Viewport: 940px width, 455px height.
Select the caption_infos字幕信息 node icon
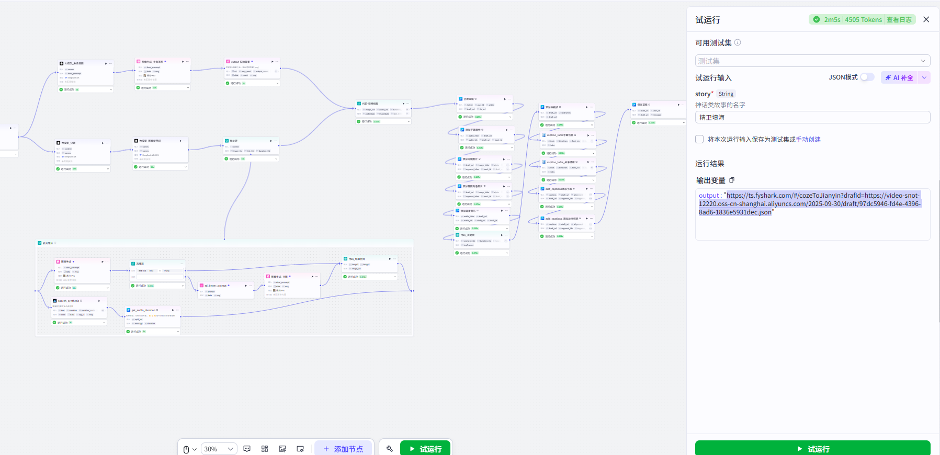click(543, 135)
